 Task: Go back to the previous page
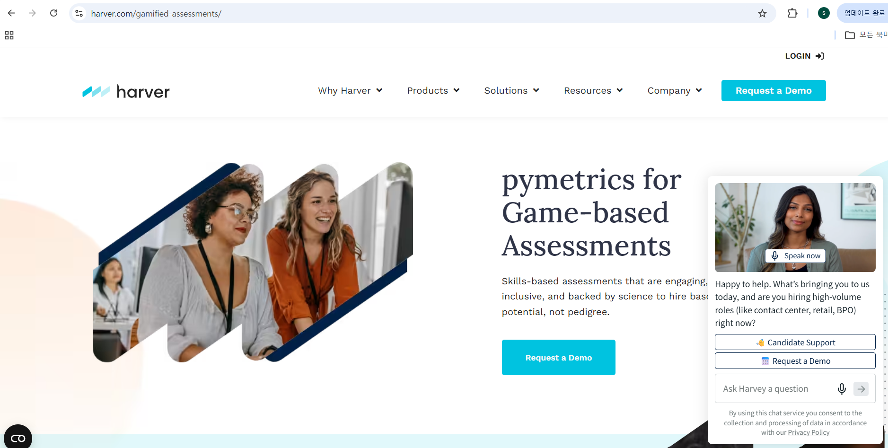point(11,13)
